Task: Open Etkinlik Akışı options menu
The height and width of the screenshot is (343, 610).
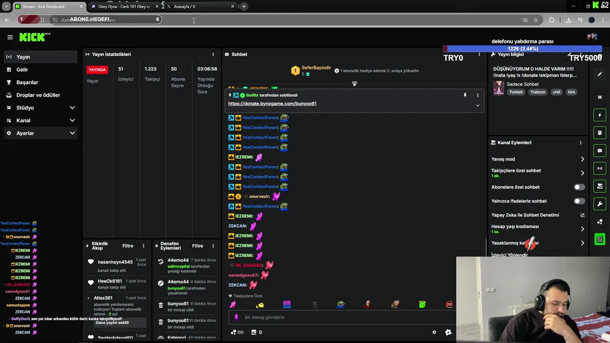Action: pyautogui.click(x=143, y=246)
